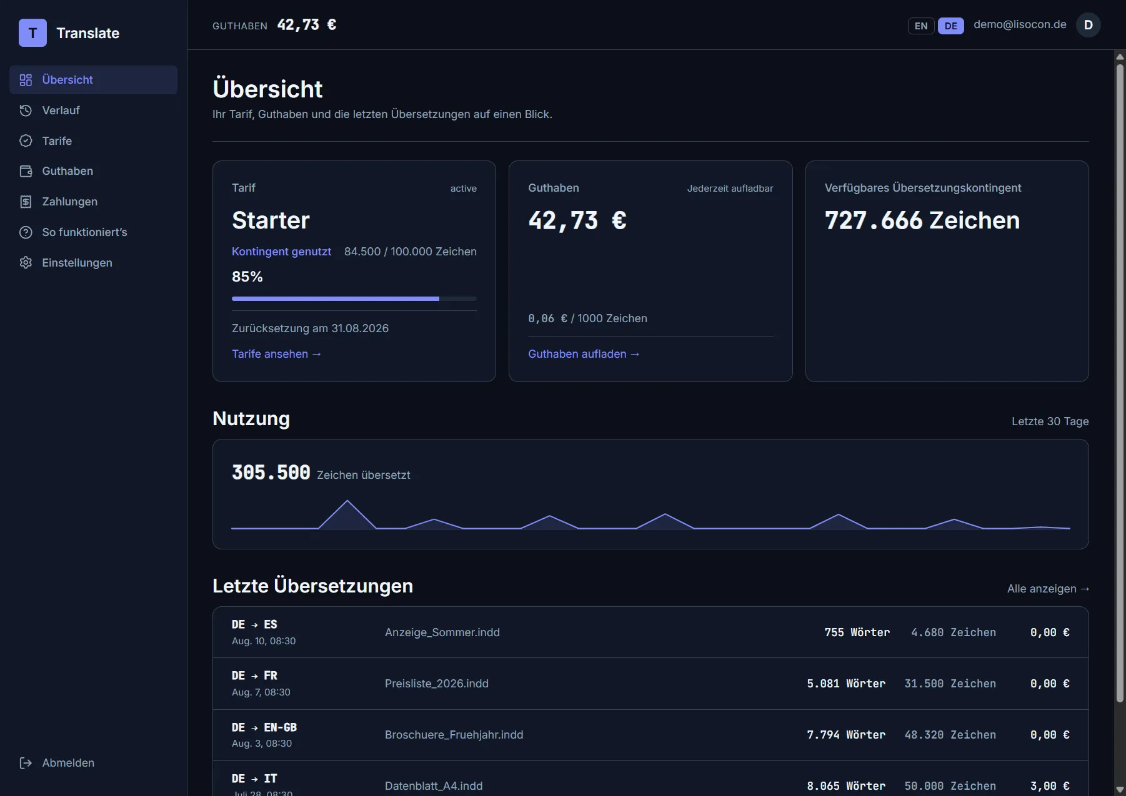The width and height of the screenshot is (1126, 796).
Task: Click the scrollbar down arrow
Action: (1120, 790)
